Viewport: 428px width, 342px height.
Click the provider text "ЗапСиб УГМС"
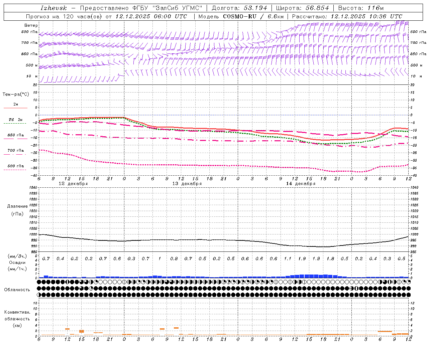pyautogui.click(x=178, y=8)
